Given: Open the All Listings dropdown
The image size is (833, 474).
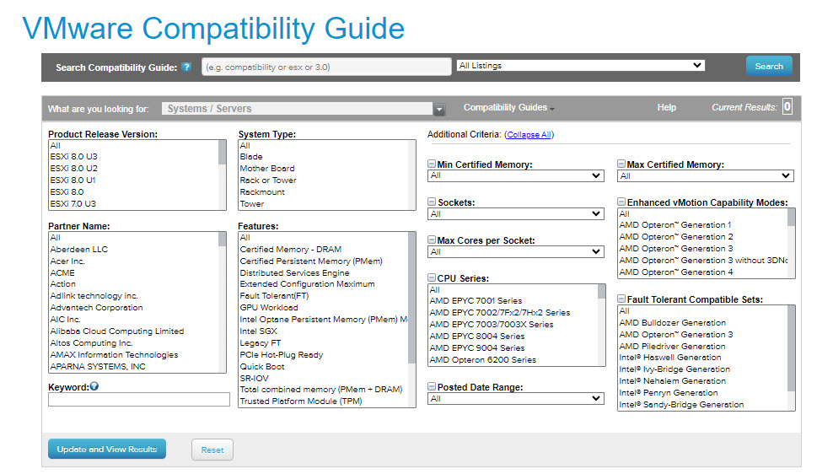Looking at the screenshot, I should coord(581,65).
